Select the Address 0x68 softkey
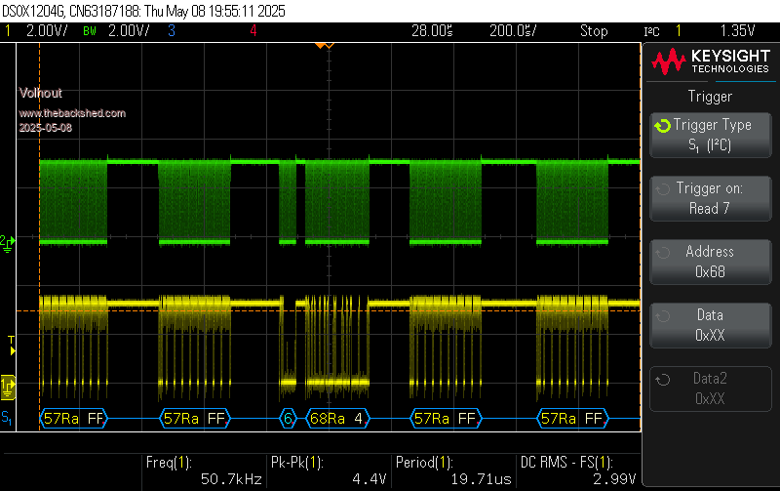This screenshot has width=780, height=491. 711,262
